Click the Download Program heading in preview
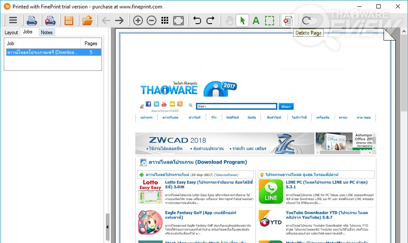Image resolution: width=408 pixels, height=243 pixels. click(x=198, y=162)
